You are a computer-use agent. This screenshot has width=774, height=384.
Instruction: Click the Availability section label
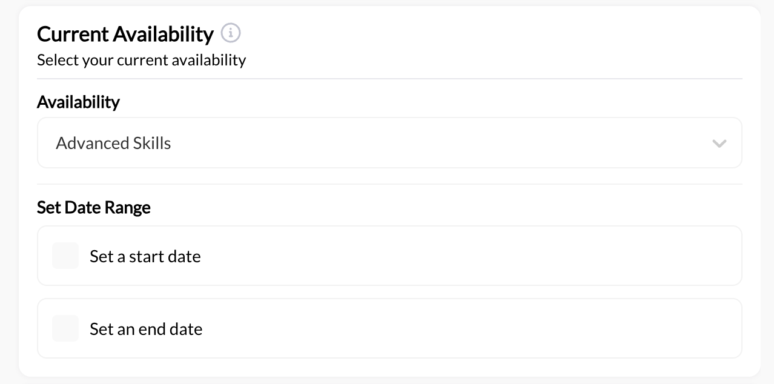(x=78, y=102)
